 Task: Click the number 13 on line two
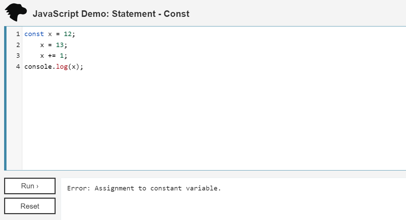pyautogui.click(x=60, y=45)
